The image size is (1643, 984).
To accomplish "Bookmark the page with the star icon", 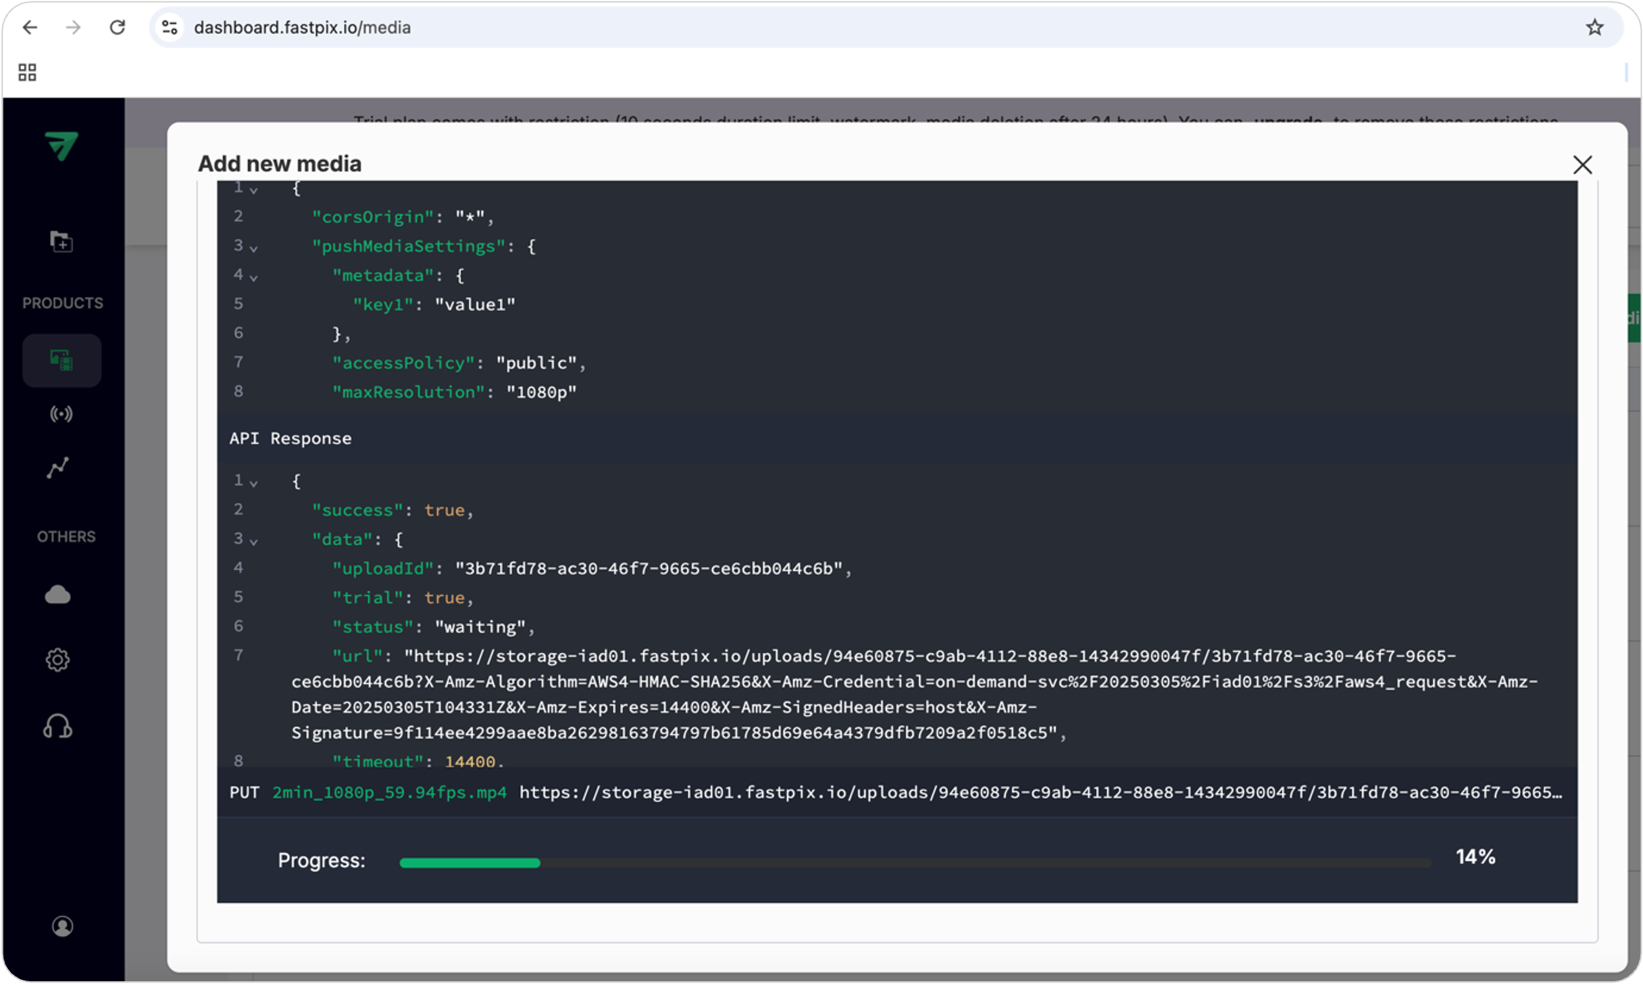I will (x=1594, y=27).
